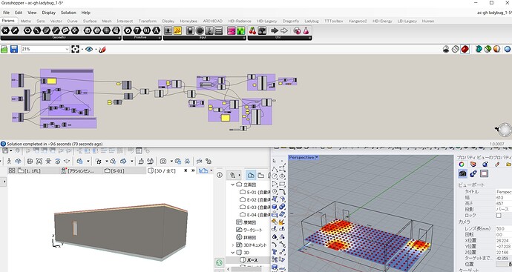Image resolution: width=512 pixels, height=272 pixels.
Task: Open View Map house icon in Archicad navigator
Action: coord(251,175)
